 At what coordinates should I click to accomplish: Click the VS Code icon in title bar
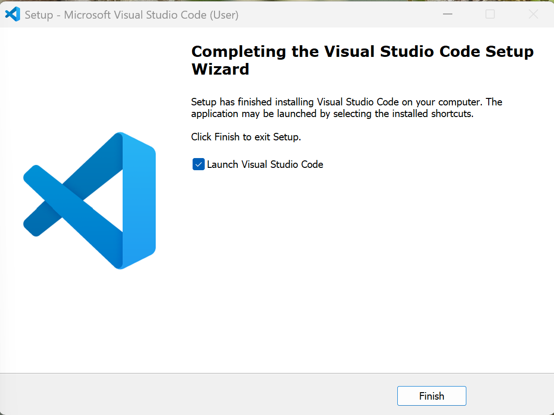click(x=13, y=14)
